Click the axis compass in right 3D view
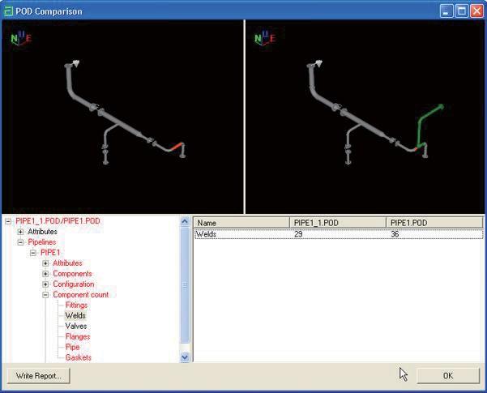The width and height of the screenshot is (487, 393). (264, 38)
